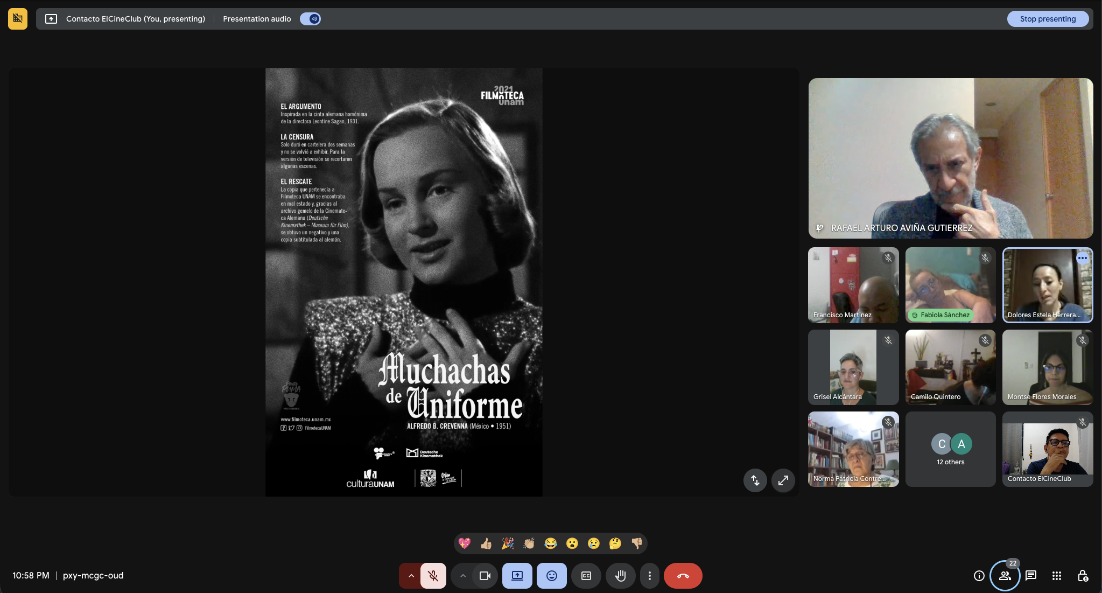
Task: Expand video settings arrow beside camera
Action: coord(462,576)
